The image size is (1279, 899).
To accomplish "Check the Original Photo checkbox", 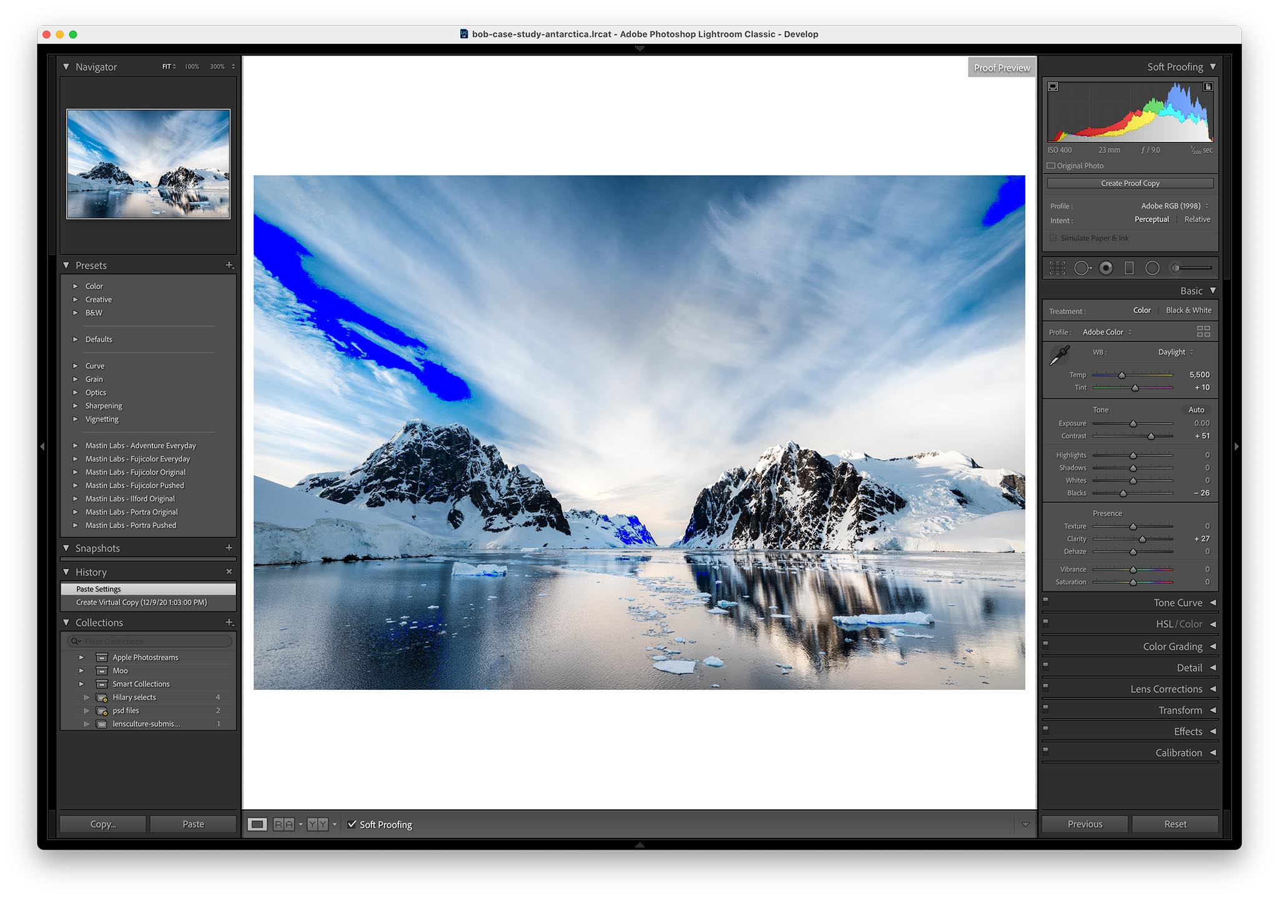I will [1051, 165].
